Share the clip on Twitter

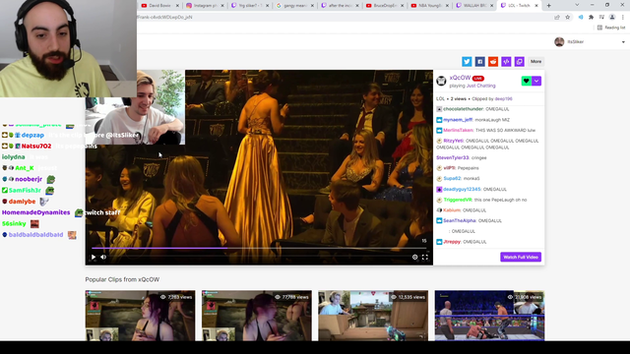point(467,61)
